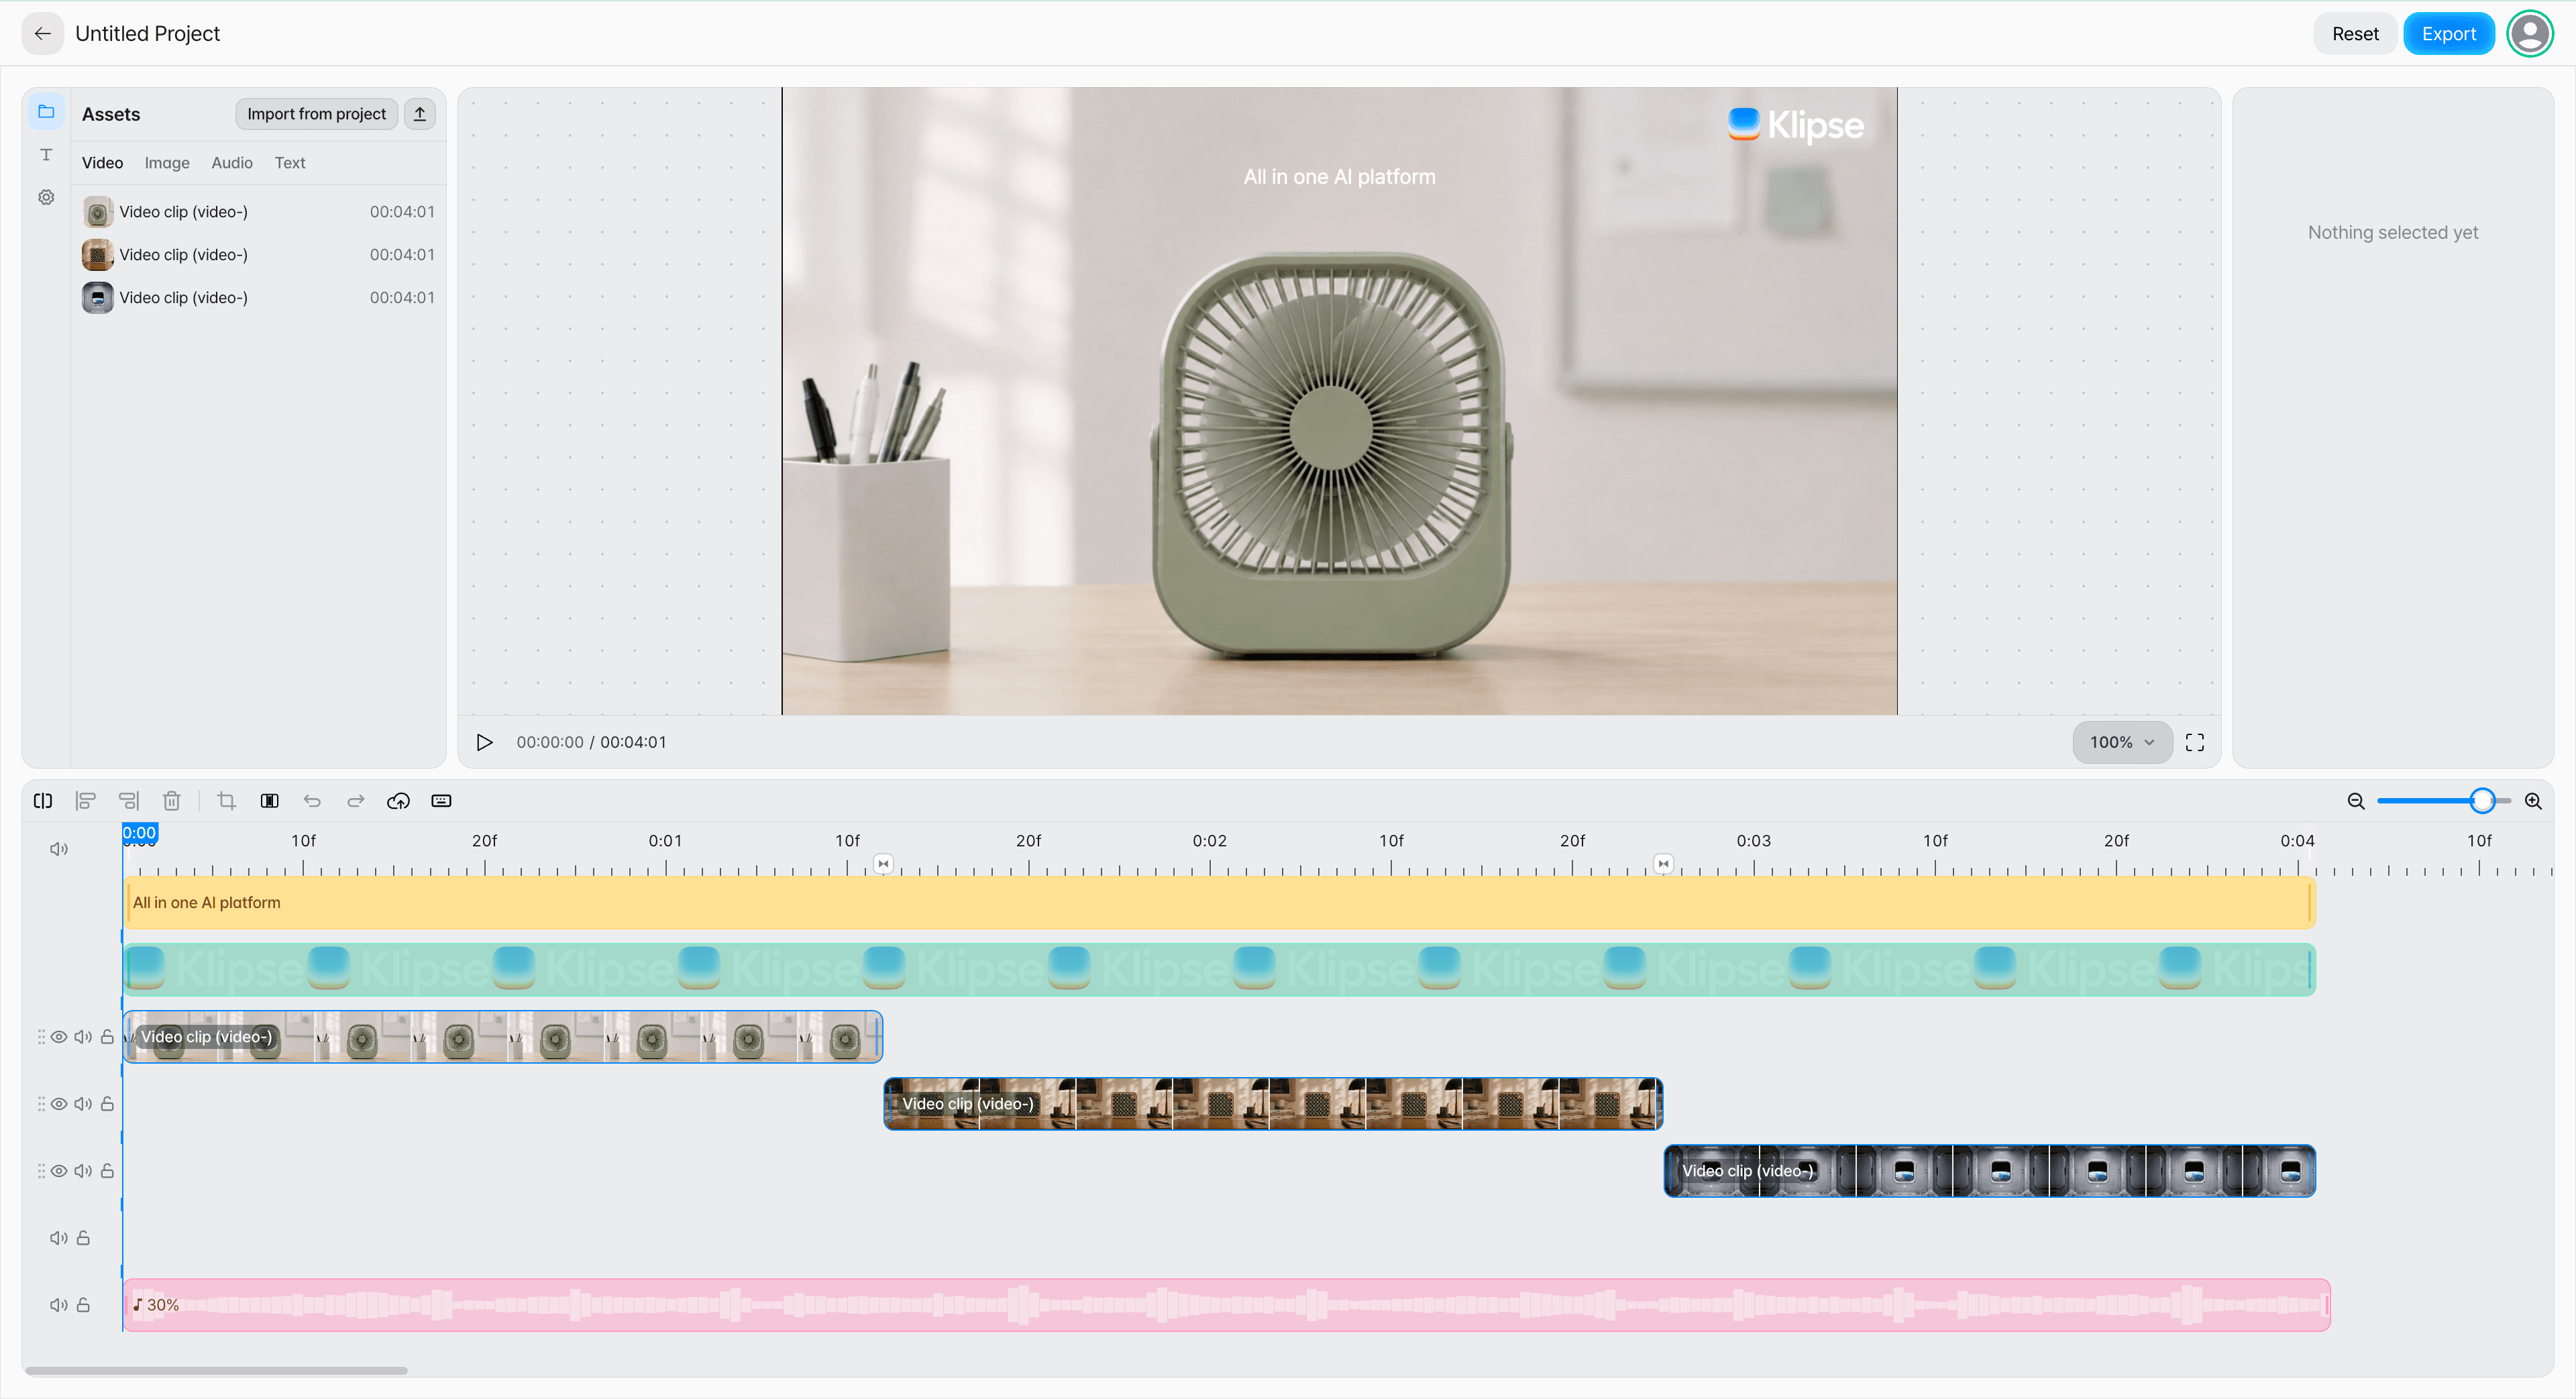Select the crop tool
Screen dimensions: 2576x1399
click(226, 801)
